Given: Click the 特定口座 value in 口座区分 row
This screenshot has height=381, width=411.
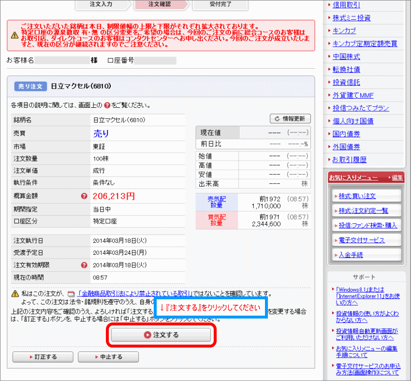Looking at the screenshot, I should pyautogui.click(x=105, y=221).
